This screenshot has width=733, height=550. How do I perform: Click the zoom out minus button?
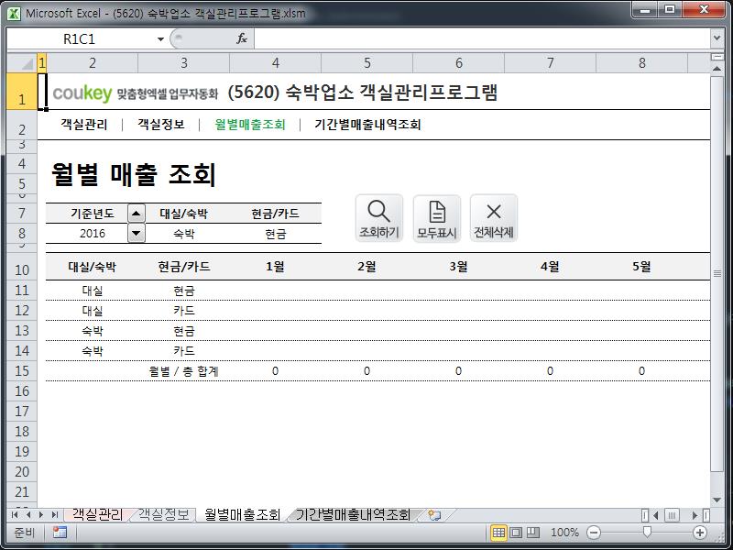tap(593, 533)
